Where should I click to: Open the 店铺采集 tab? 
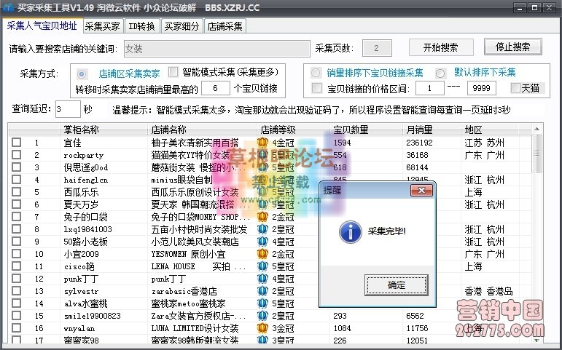tap(225, 26)
